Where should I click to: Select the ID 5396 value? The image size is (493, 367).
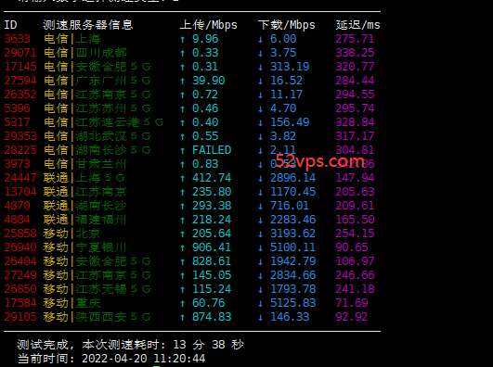click(x=18, y=108)
